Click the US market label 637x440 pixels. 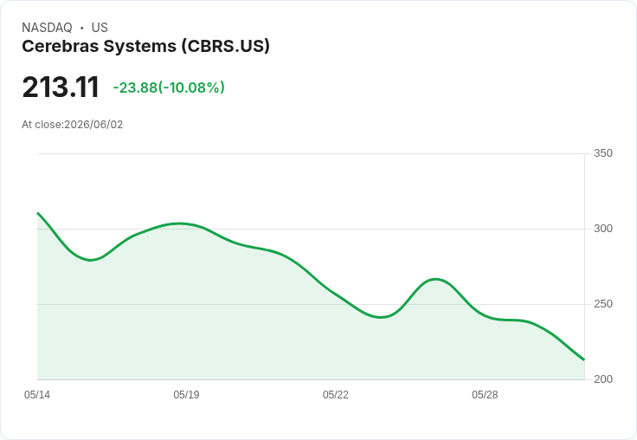coord(100,27)
